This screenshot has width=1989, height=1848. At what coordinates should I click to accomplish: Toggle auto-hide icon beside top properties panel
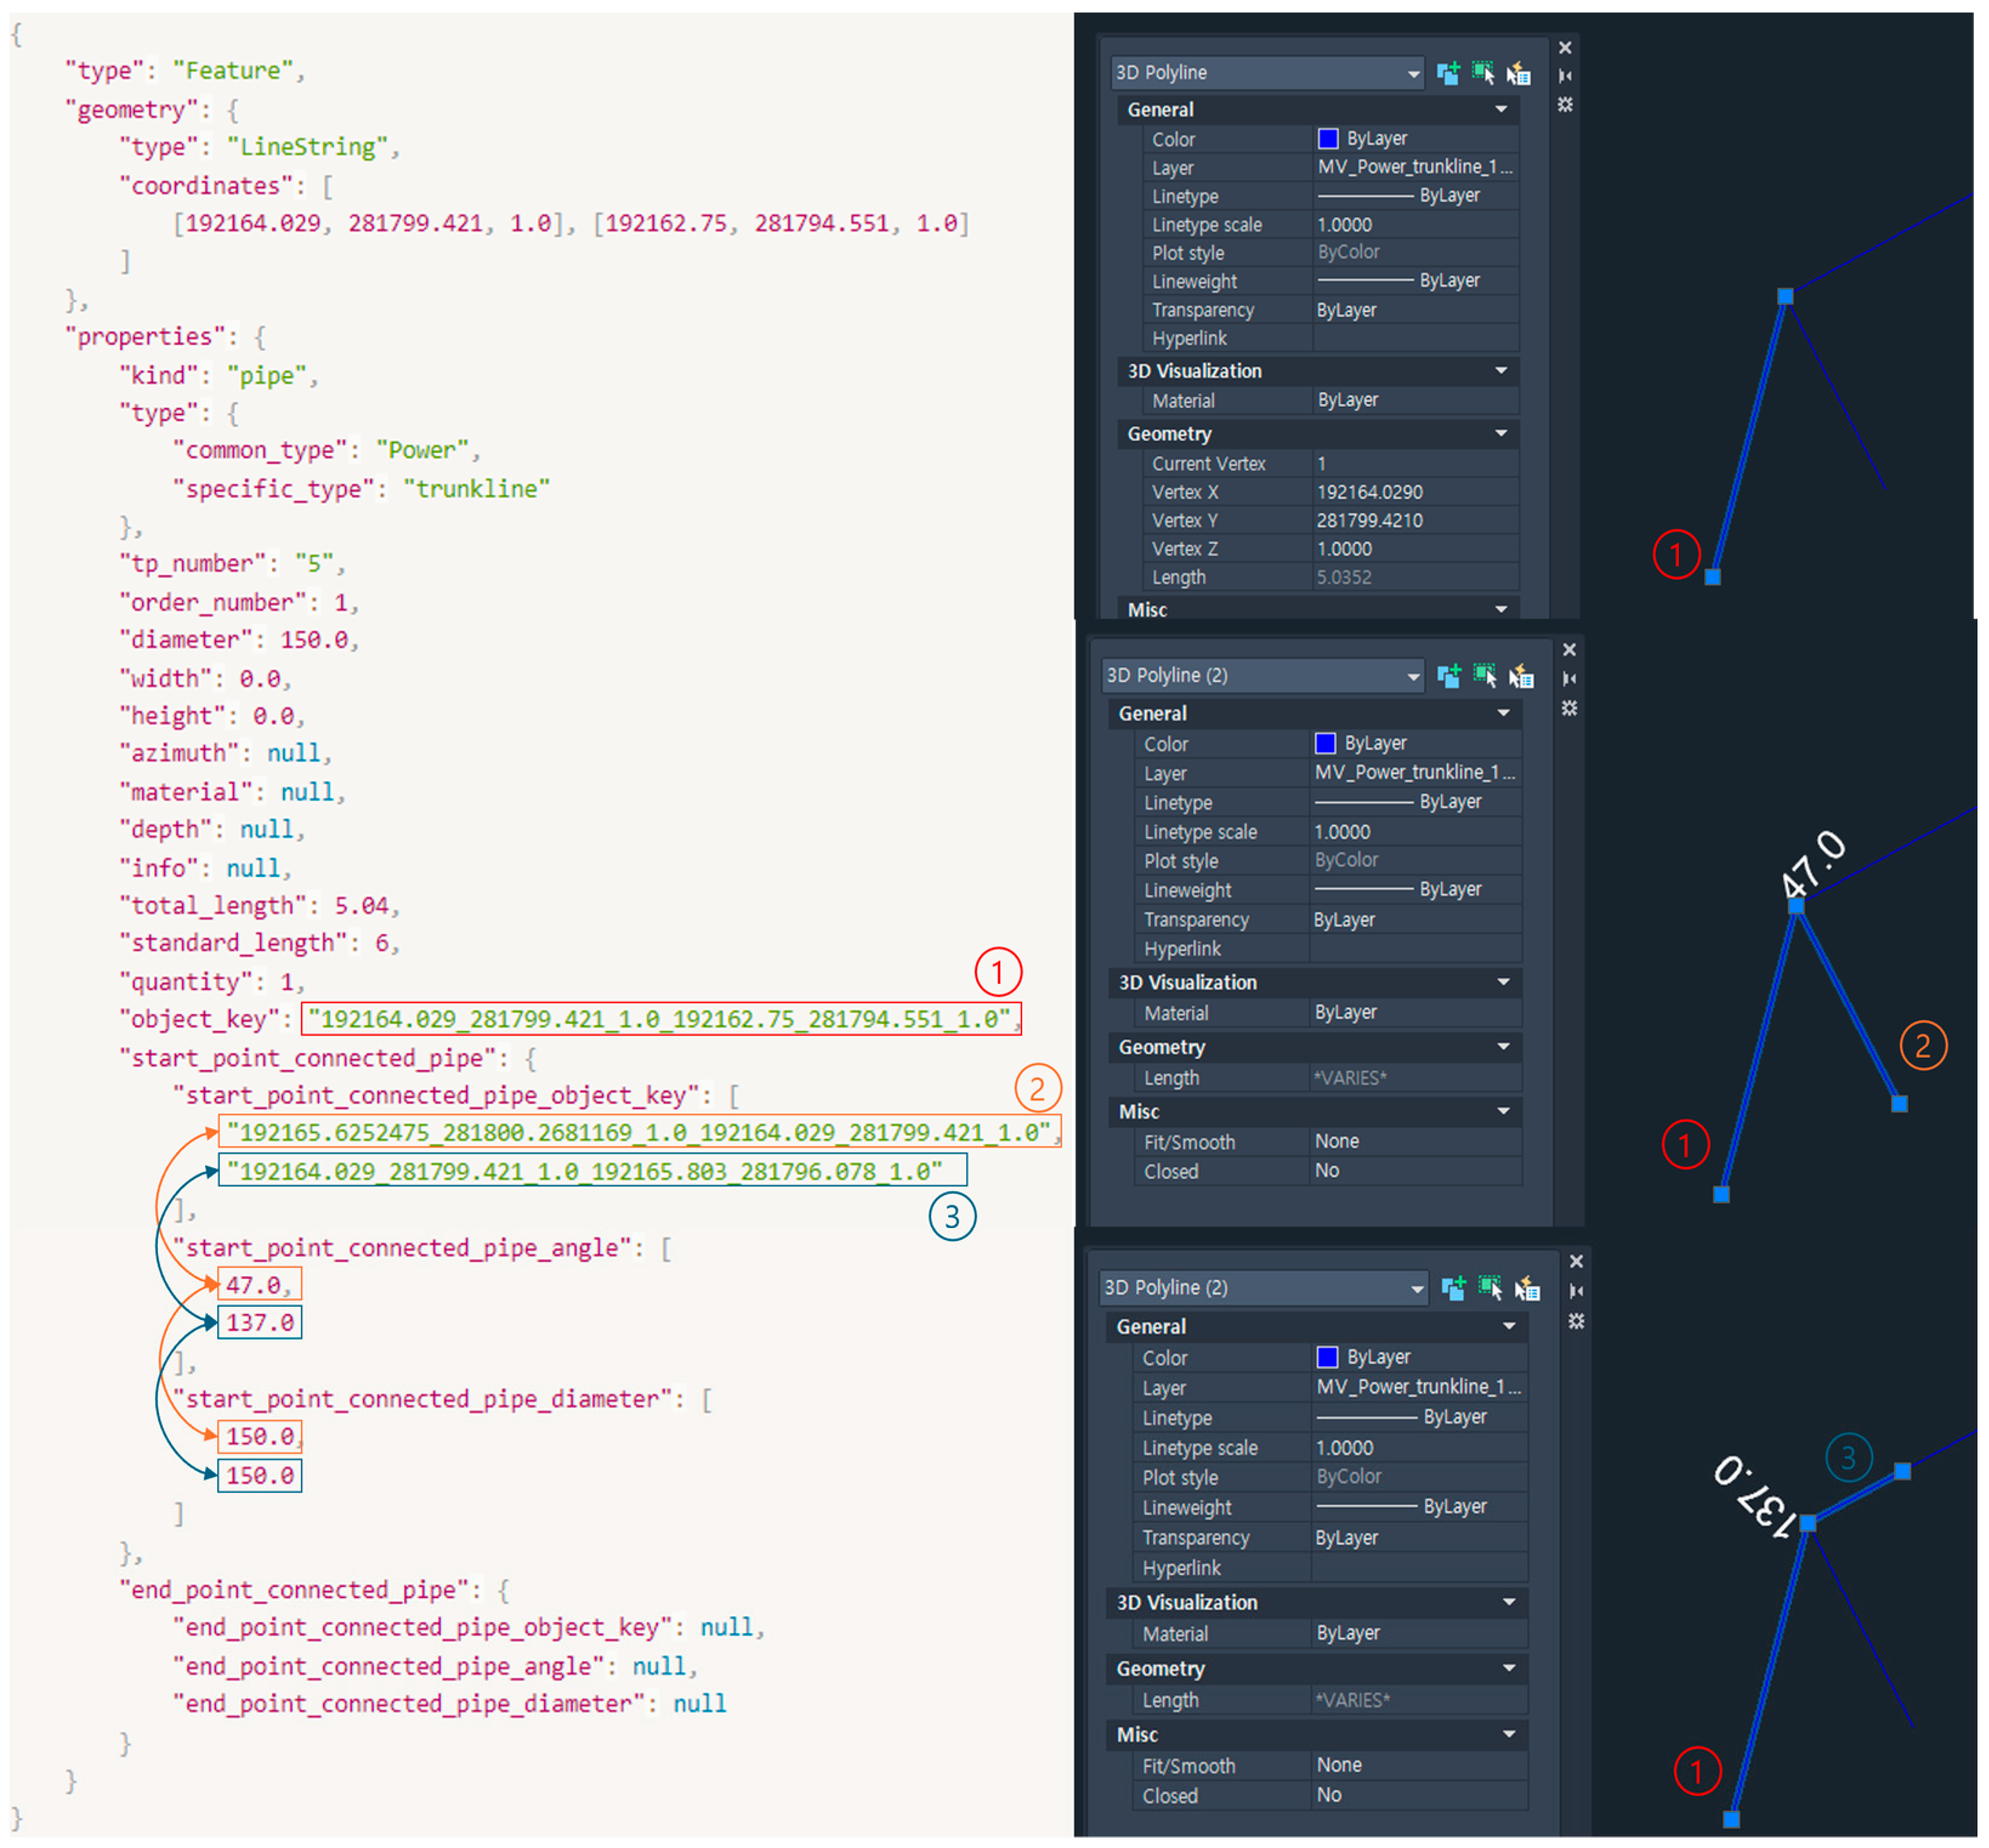[1565, 76]
